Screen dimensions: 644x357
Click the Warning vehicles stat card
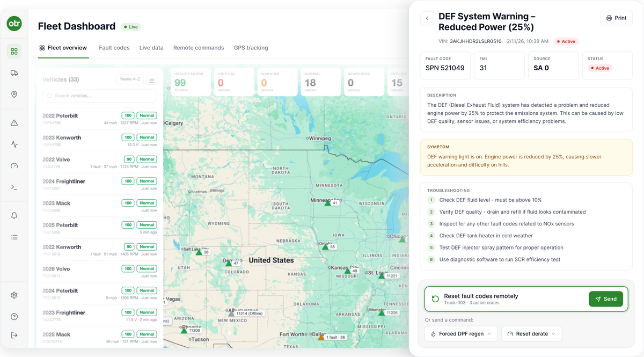click(x=277, y=82)
